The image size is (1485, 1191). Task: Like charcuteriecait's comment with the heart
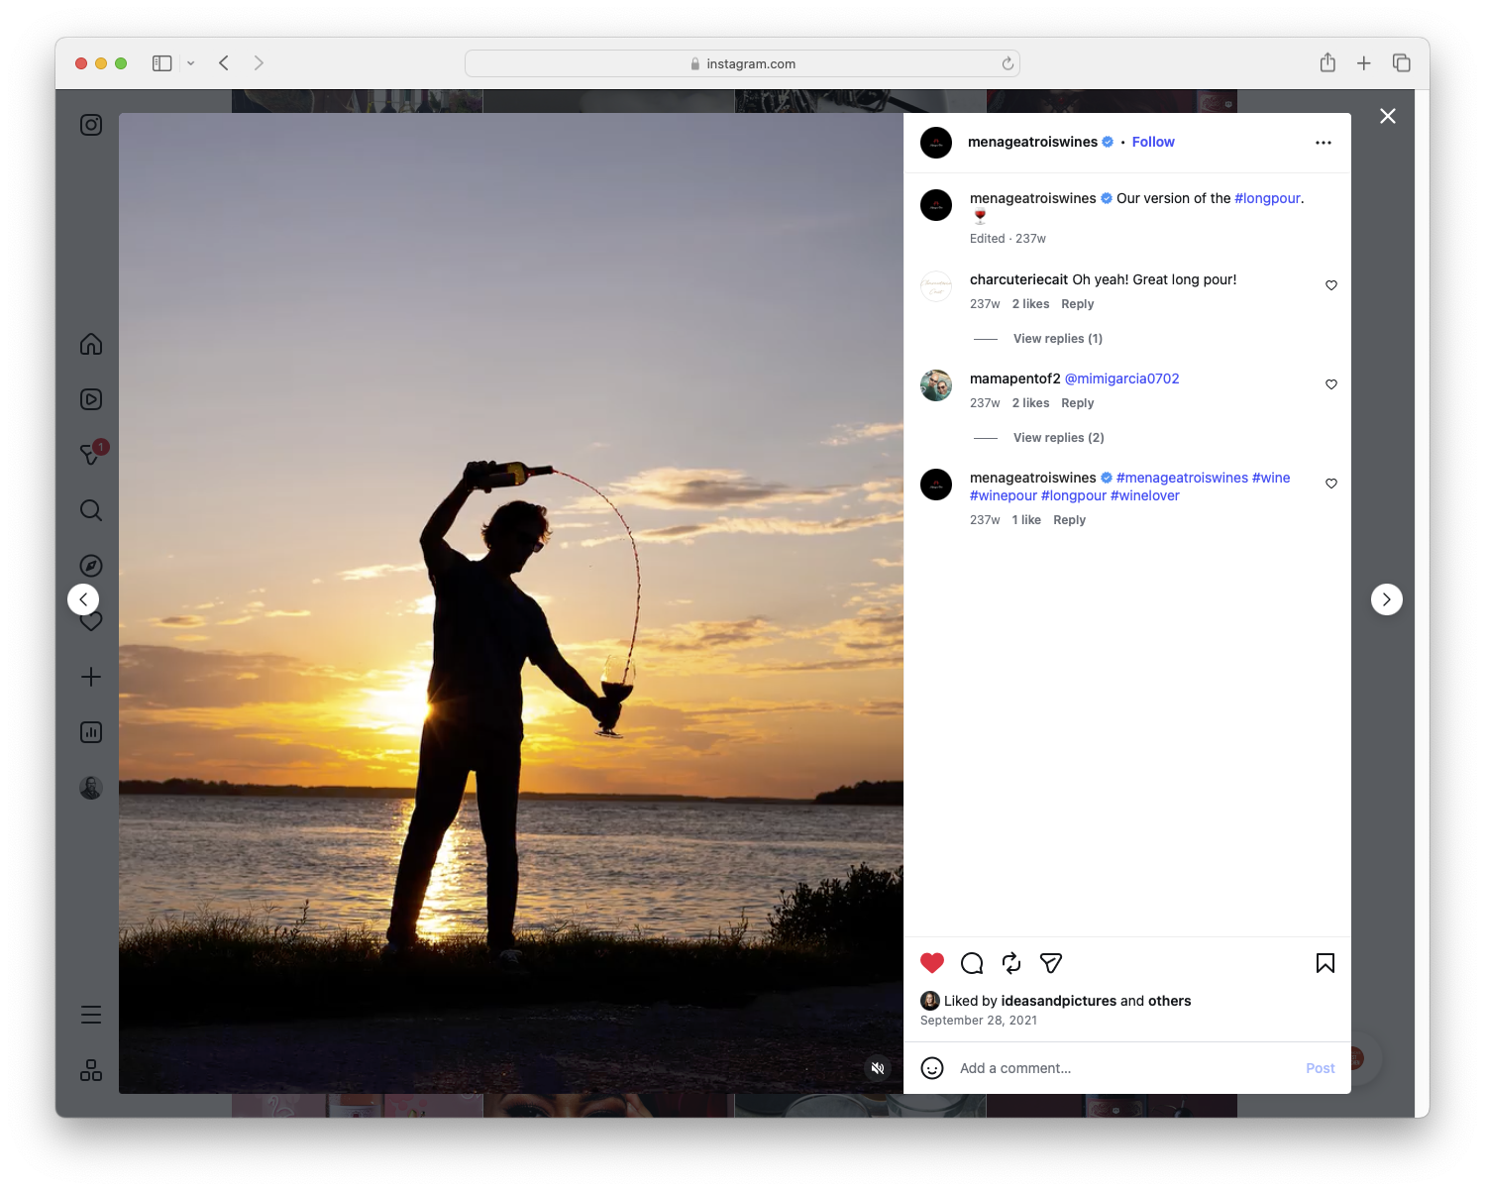[x=1330, y=284]
